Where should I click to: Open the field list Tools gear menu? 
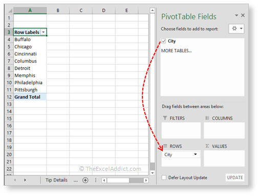[236, 29]
